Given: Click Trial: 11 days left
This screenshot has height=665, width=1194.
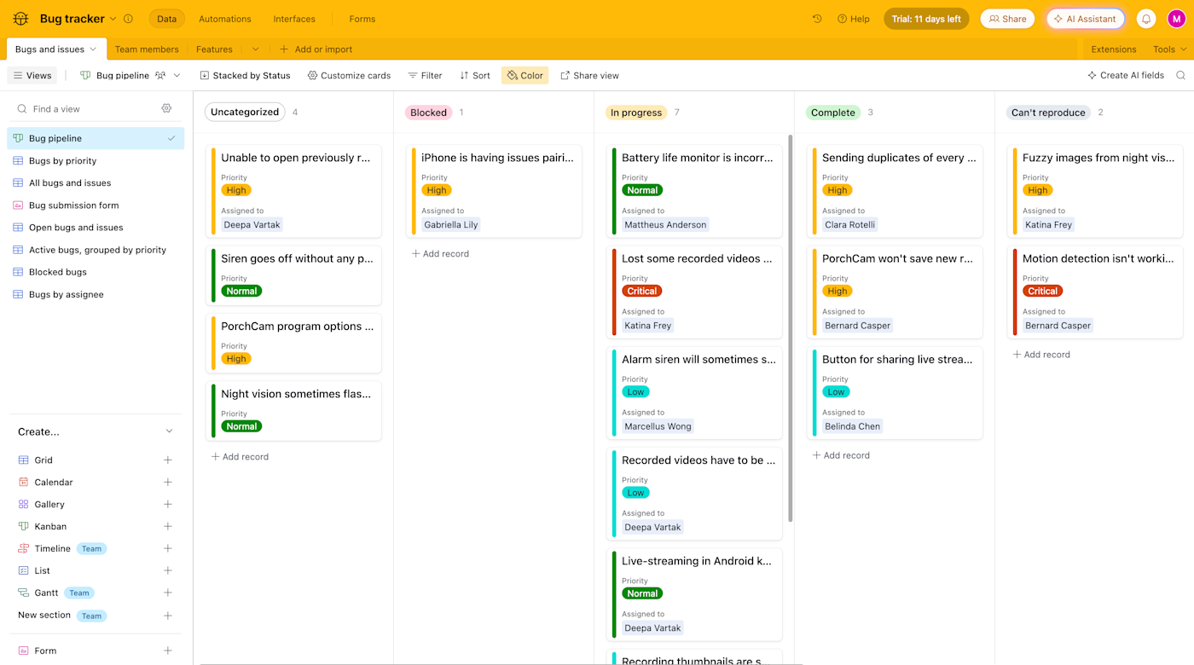Looking at the screenshot, I should [926, 19].
